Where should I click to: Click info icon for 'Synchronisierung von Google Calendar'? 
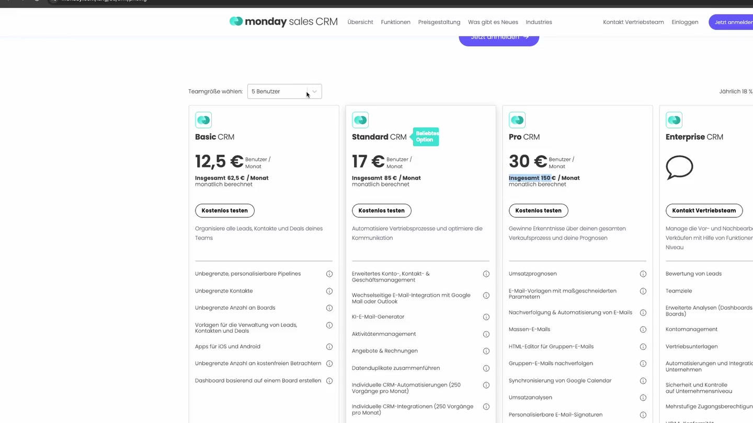(643, 380)
